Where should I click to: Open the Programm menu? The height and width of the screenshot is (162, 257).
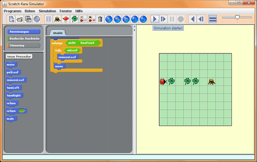coord(12,11)
